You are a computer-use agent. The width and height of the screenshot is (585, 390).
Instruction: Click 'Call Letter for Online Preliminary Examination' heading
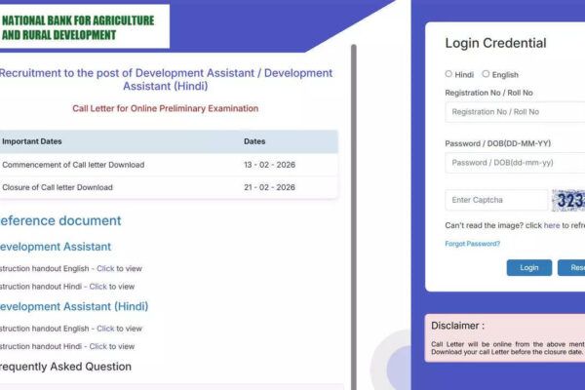tap(166, 108)
